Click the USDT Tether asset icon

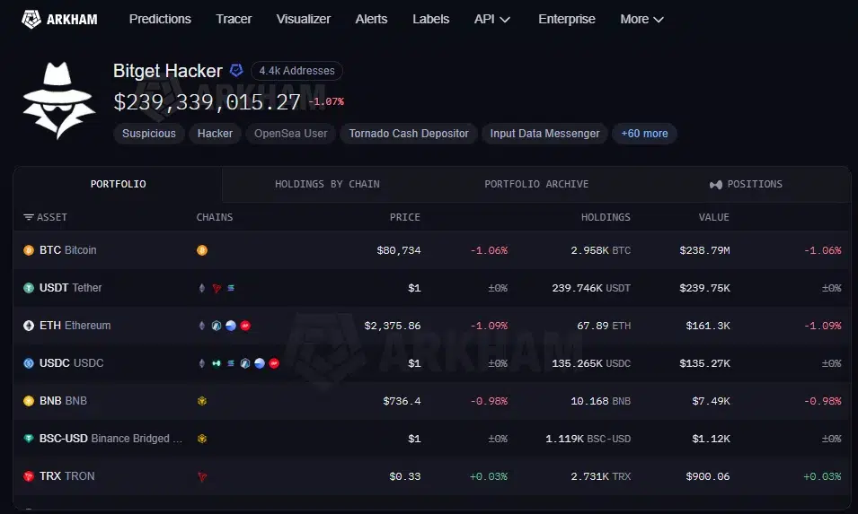coord(29,288)
